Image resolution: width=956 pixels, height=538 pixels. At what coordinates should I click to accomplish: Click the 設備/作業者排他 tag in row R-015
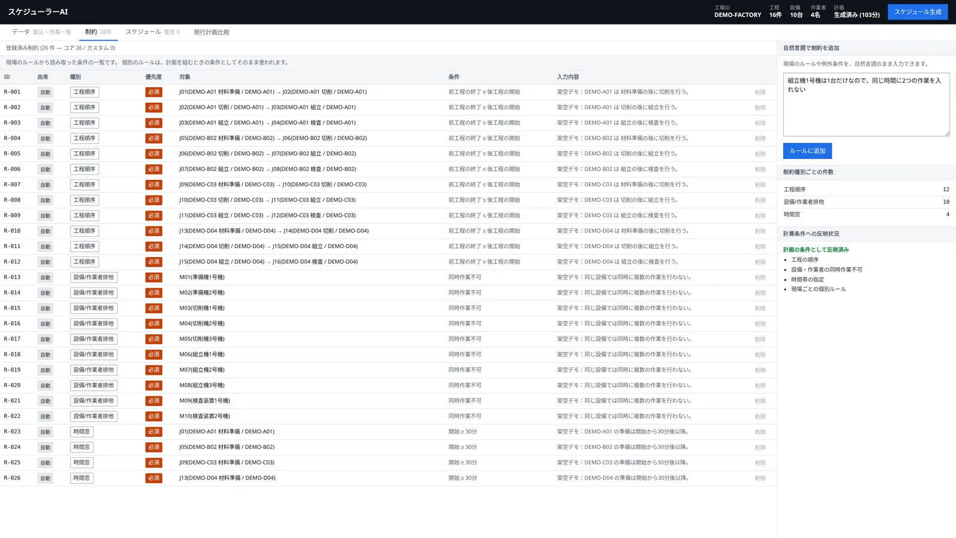93,308
